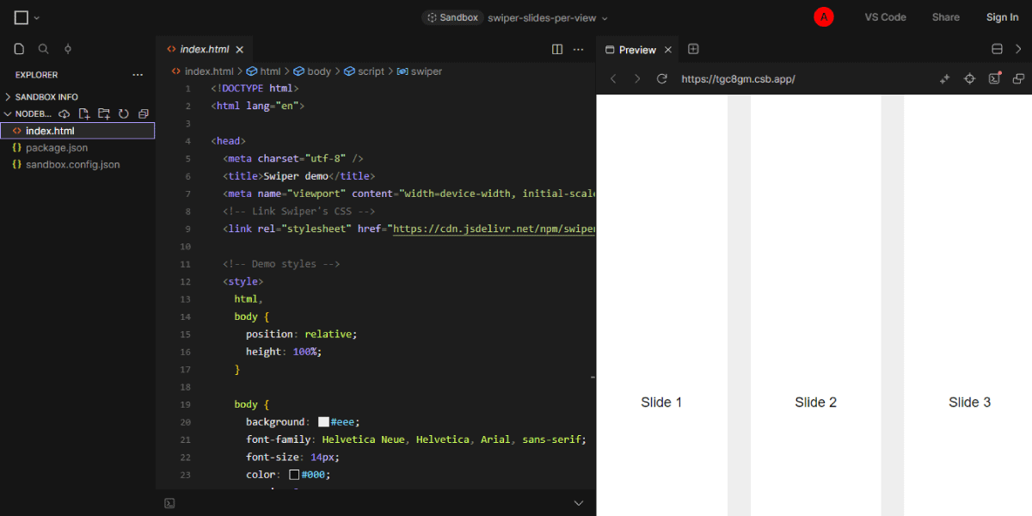Collapse the preview panel with right chevron
This screenshot has height=516, width=1032.
pos(1019,49)
